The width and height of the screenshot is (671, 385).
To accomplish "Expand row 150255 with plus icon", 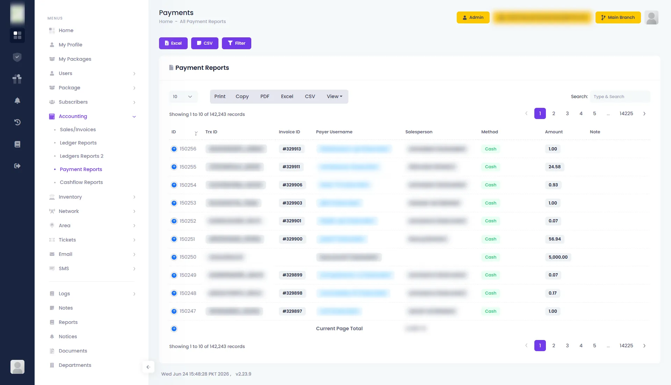I will [x=174, y=167].
